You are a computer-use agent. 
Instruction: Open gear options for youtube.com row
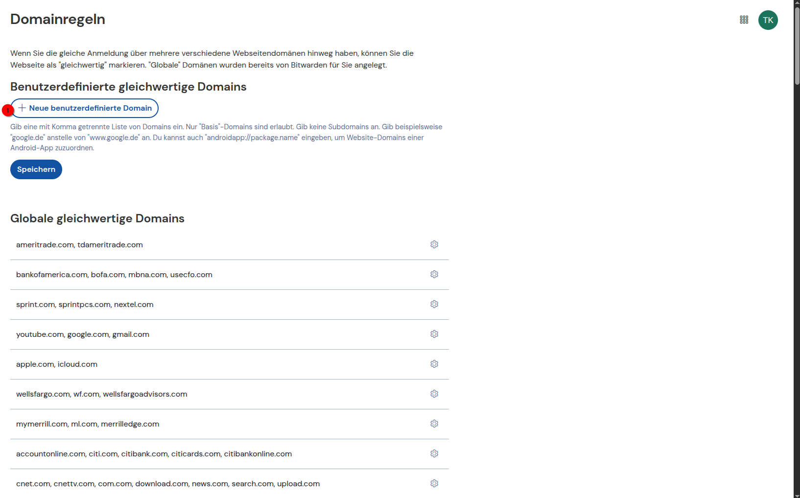pyautogui.click(x=434, y=334)
